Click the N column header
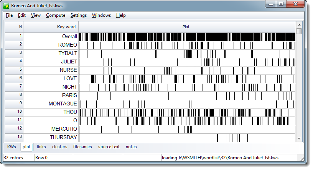 14,27
